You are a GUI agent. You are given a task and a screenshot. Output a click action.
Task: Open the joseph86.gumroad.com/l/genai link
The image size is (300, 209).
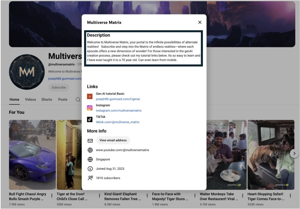pos(118,99)
